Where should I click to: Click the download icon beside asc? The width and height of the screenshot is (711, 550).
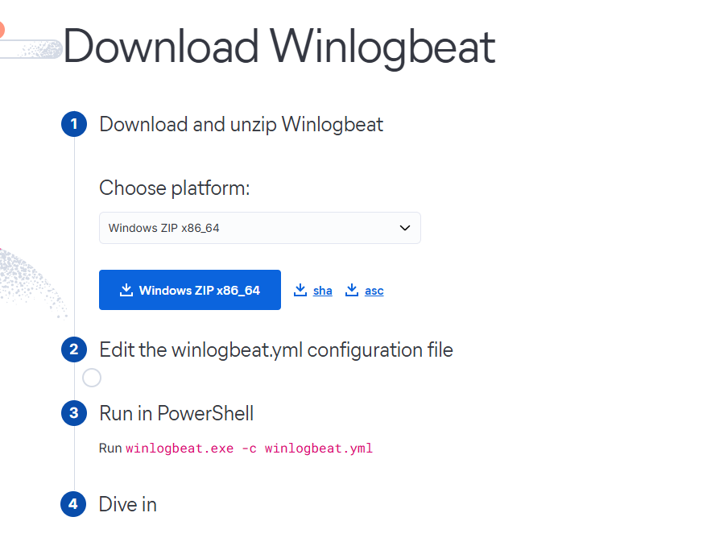point(352,290)
